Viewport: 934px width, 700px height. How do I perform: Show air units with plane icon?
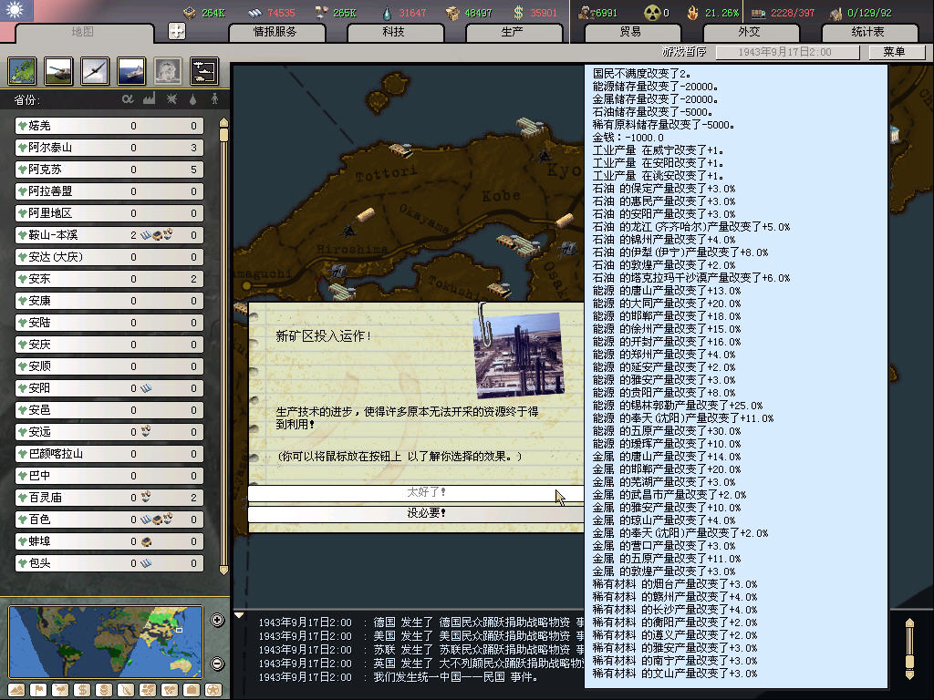tap(94, 70)
